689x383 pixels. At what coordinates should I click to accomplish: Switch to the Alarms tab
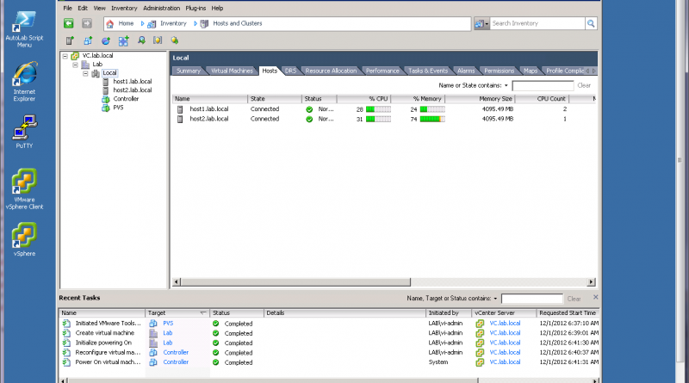(466, 71)
